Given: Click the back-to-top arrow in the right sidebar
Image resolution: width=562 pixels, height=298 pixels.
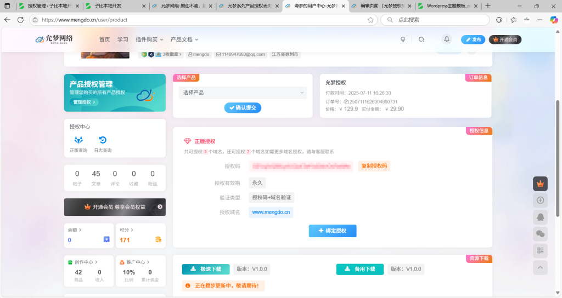Looking at the screenshot, I should point(540,267).
